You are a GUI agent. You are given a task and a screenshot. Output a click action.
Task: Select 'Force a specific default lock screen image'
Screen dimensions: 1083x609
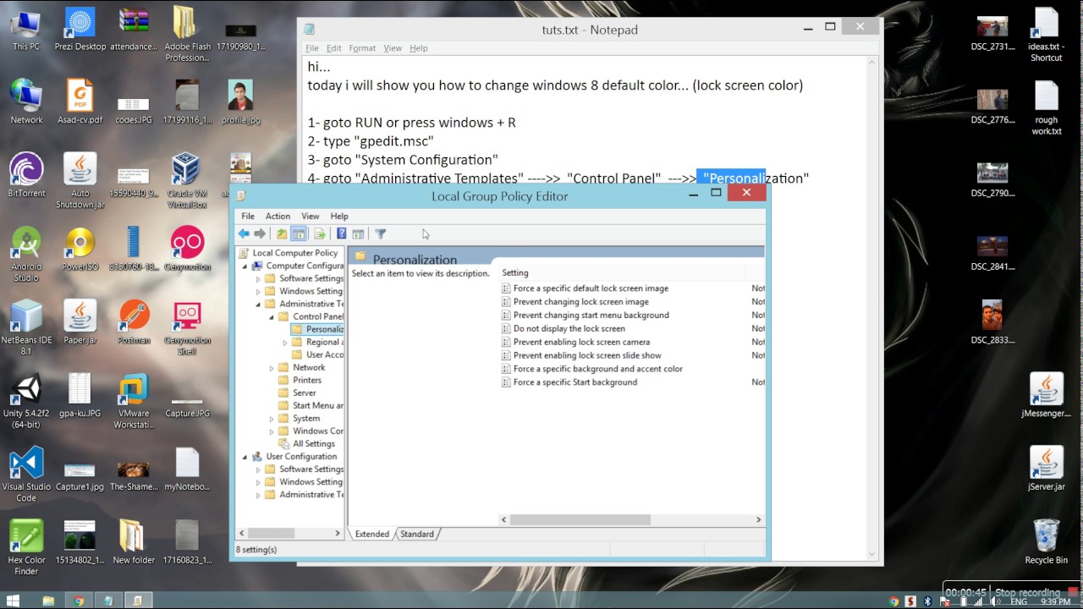coord(585,288)
